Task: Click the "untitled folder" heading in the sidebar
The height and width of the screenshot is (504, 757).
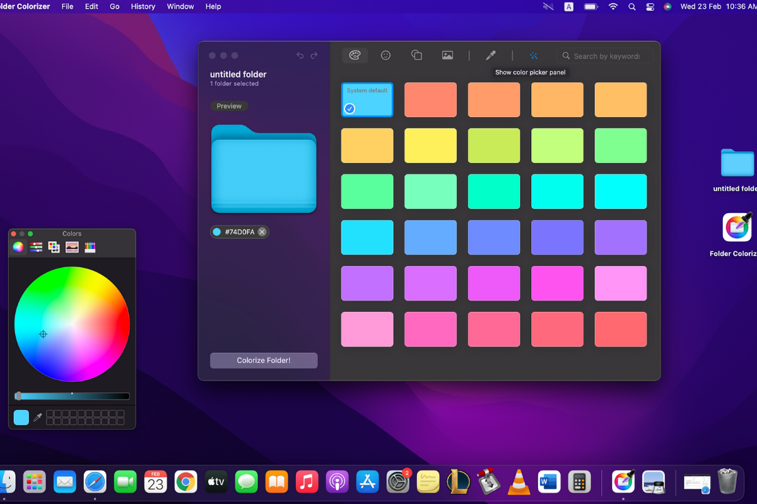Action: [238, 74]
